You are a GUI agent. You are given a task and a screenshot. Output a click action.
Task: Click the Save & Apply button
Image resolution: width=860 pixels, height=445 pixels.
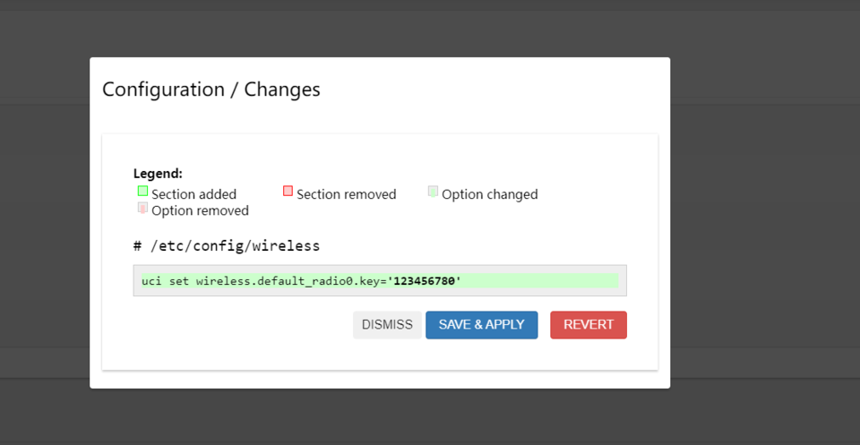pos(482,325)
